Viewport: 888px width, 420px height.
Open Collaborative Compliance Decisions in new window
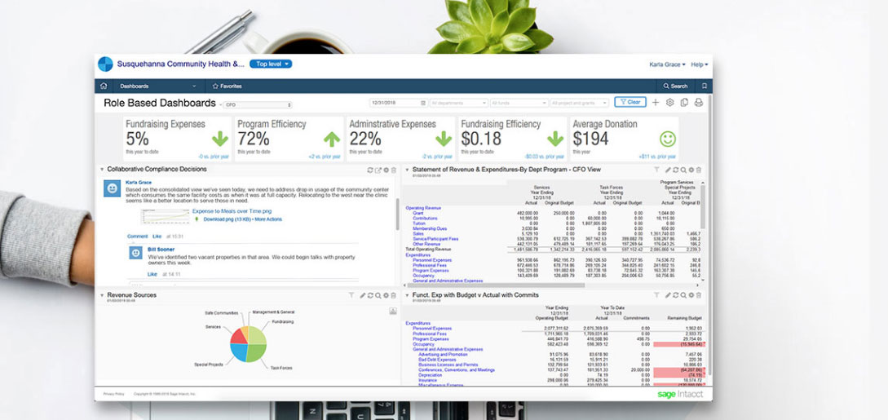378,170
